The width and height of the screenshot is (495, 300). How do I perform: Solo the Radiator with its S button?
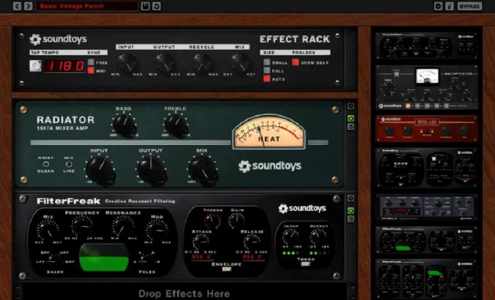(x=351, y=127)
